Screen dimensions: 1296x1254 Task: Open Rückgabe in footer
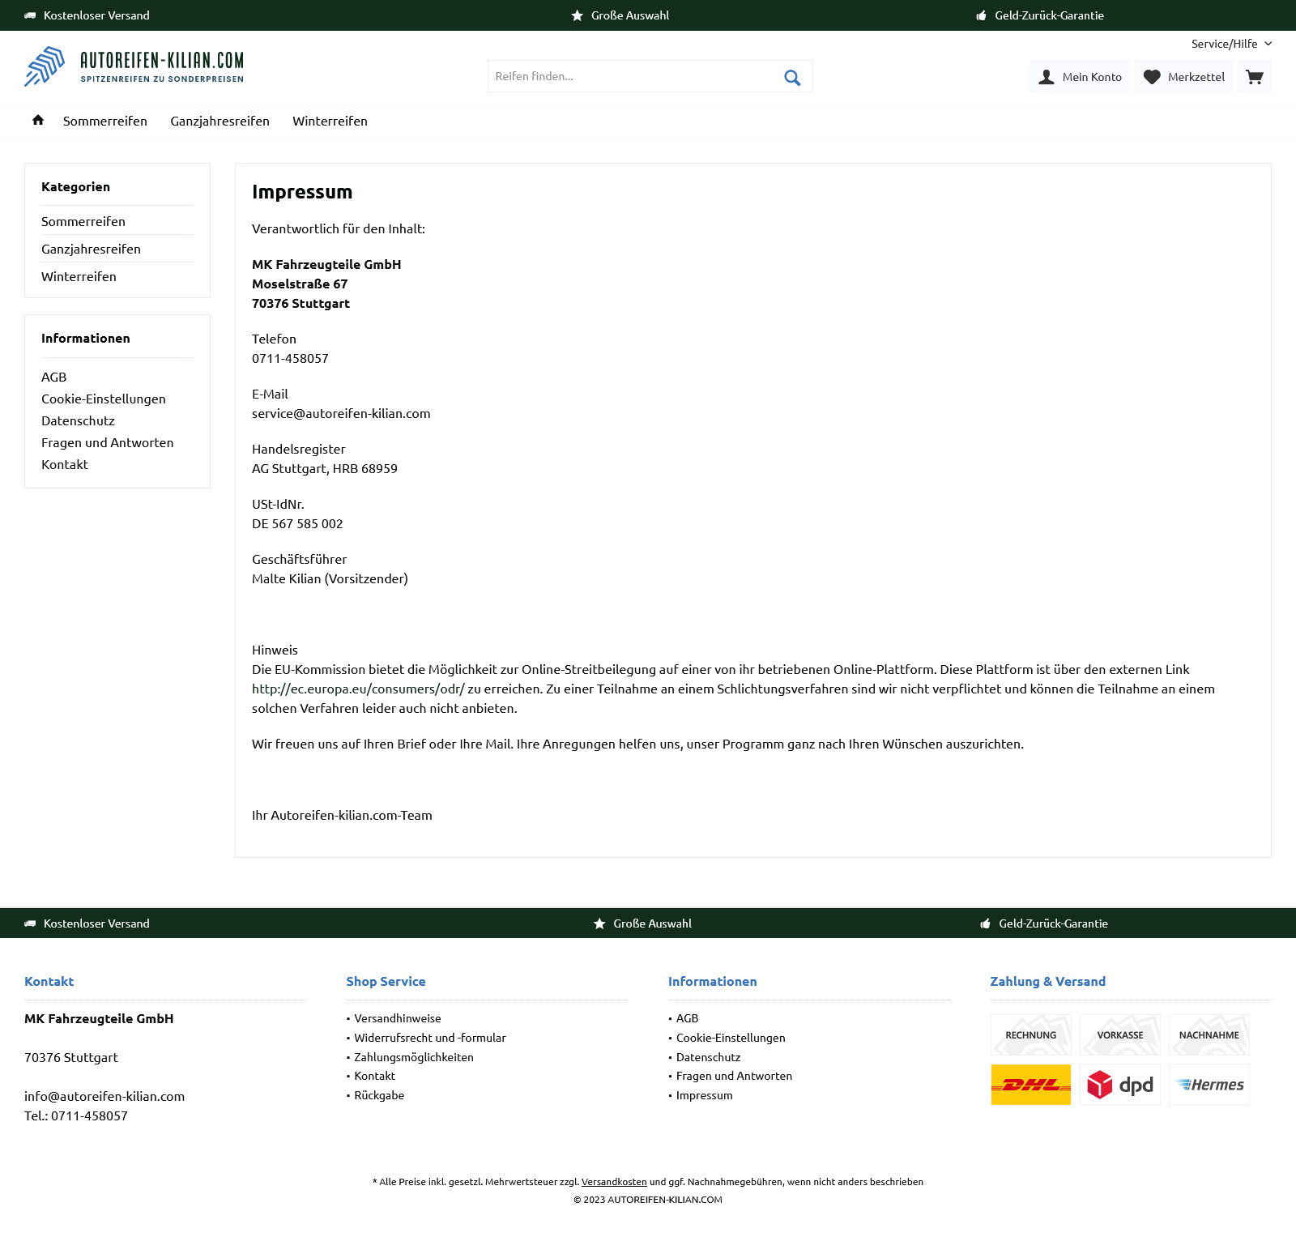pos(379,1095)
